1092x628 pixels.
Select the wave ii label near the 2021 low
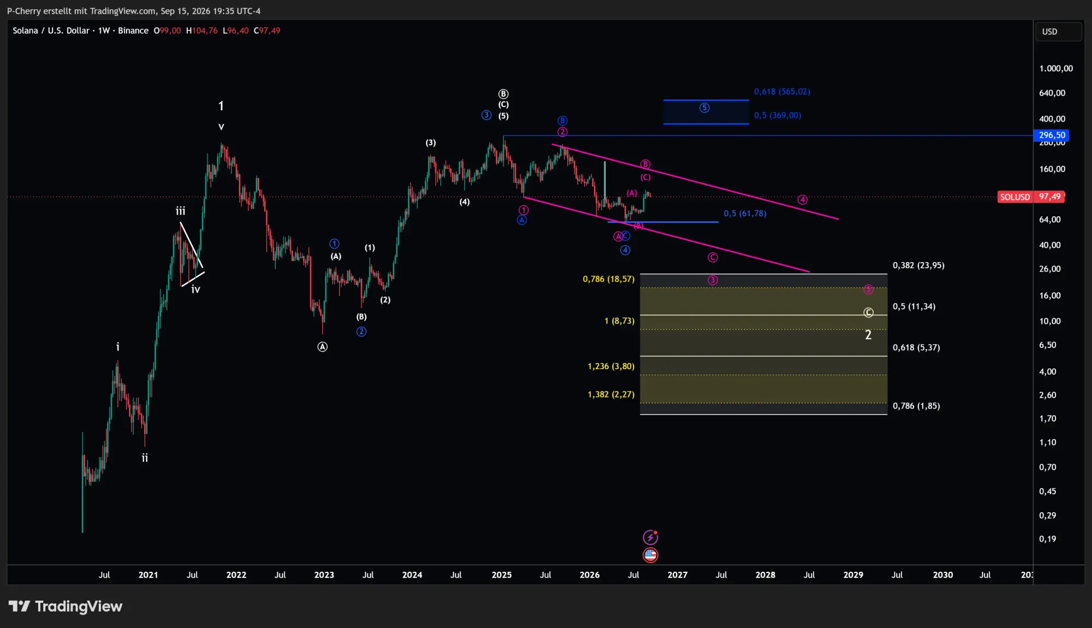145,458
